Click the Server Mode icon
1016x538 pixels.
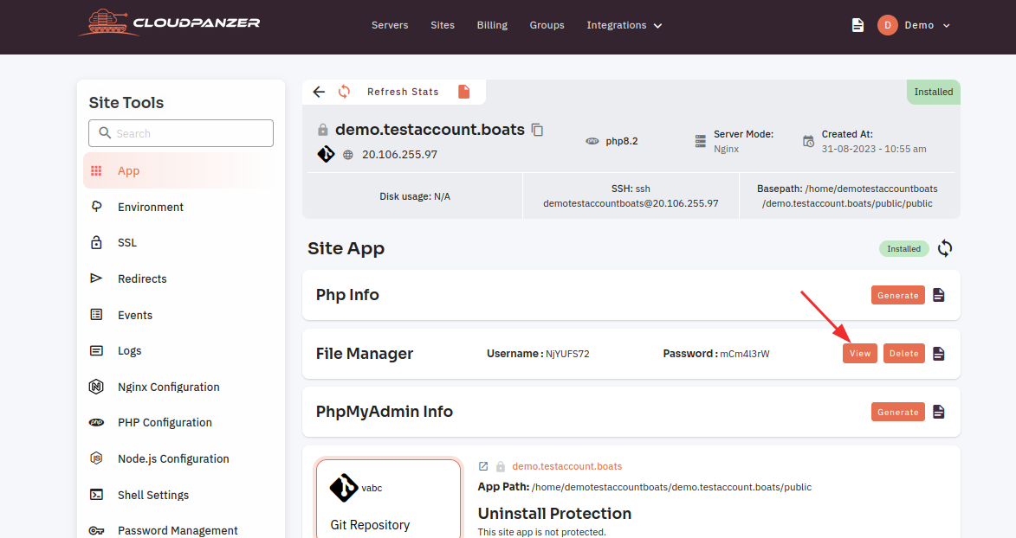[701, 141]
